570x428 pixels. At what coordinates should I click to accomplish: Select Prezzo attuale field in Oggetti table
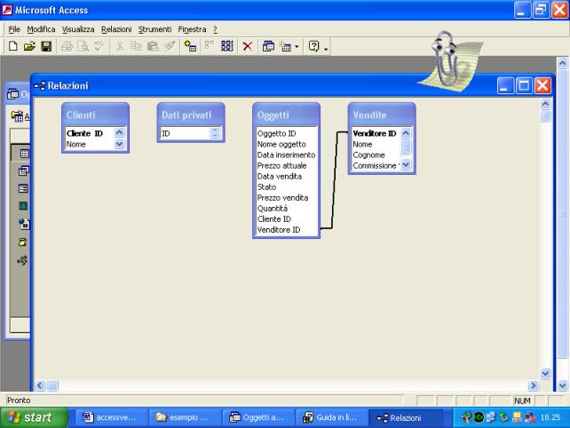[x=281, y=165]
